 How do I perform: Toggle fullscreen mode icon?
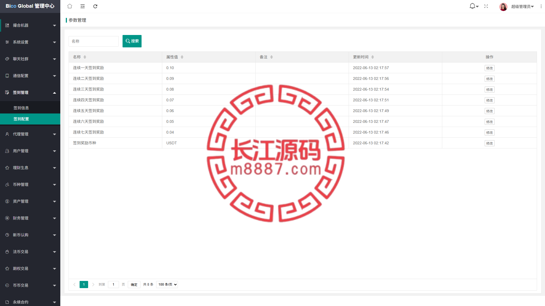pos(486,6)
